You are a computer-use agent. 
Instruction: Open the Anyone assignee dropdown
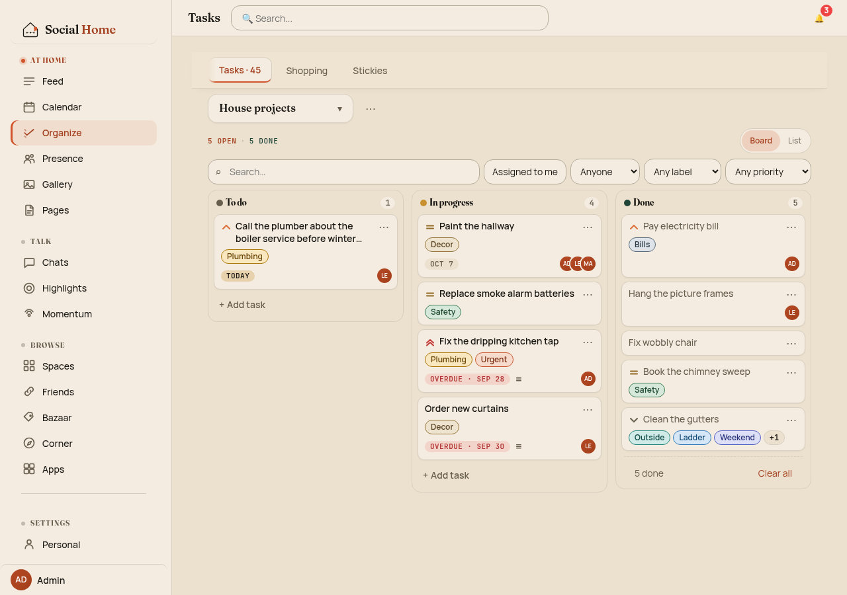pyautogui.click(x=605, y=172)
